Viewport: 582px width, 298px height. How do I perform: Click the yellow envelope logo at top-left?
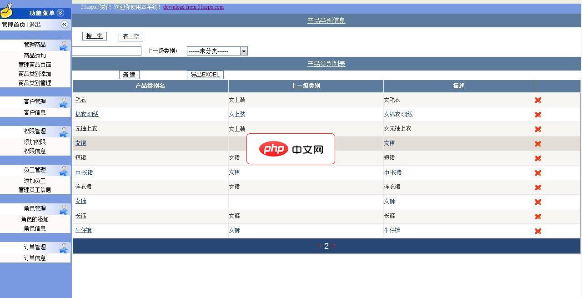click(7, 11)
